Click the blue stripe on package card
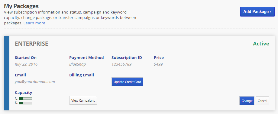 (7, 73)
